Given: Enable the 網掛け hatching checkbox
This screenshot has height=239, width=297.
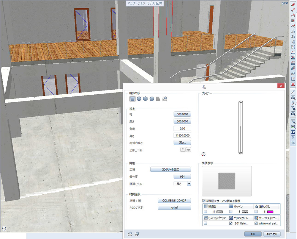Looking at the screenshot, I should 205,212.
